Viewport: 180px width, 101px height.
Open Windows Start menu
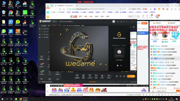pyautogui.click(x=2, y=99)
